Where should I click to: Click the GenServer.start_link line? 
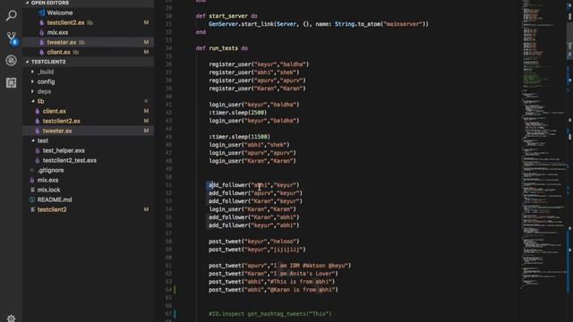(319, 24)
